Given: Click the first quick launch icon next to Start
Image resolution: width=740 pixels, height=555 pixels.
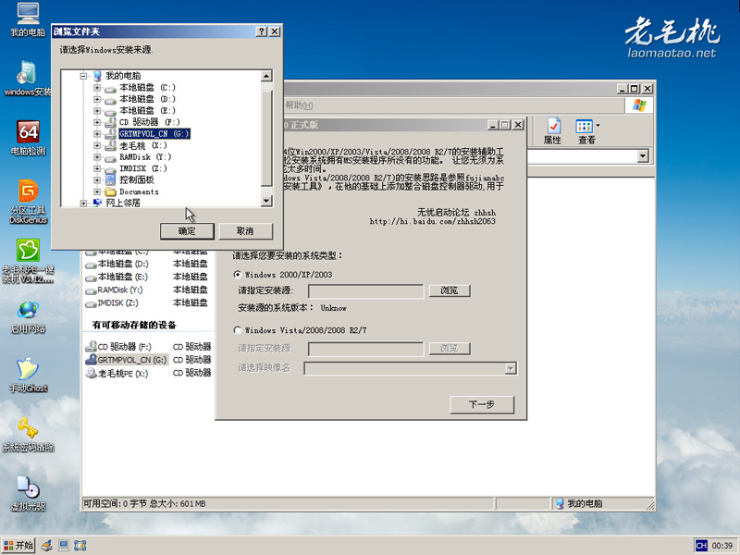Looking at the screenshot, I should 46,546.
